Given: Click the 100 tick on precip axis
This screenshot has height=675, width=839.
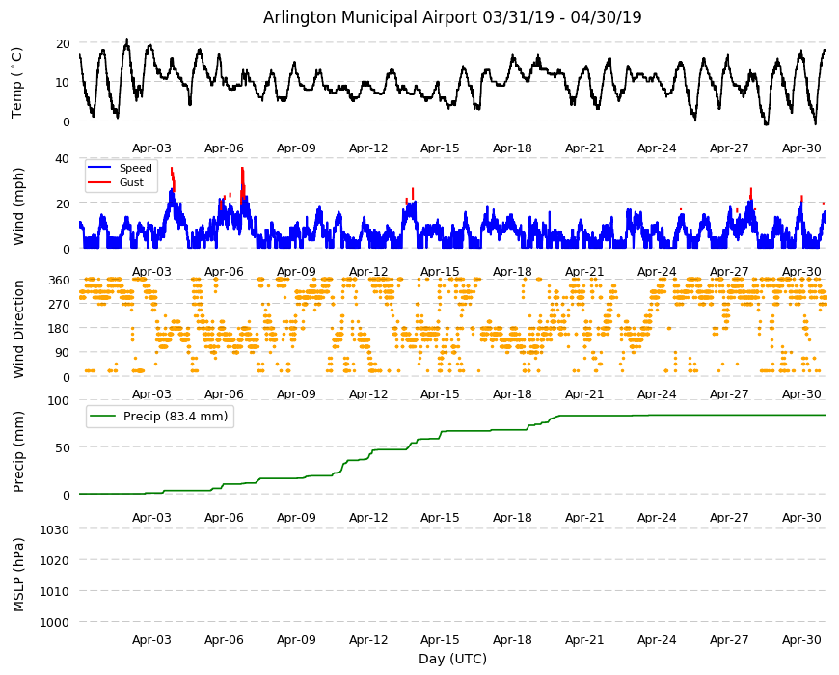Looking at the screenshot, I should click(x=60, y=400).
